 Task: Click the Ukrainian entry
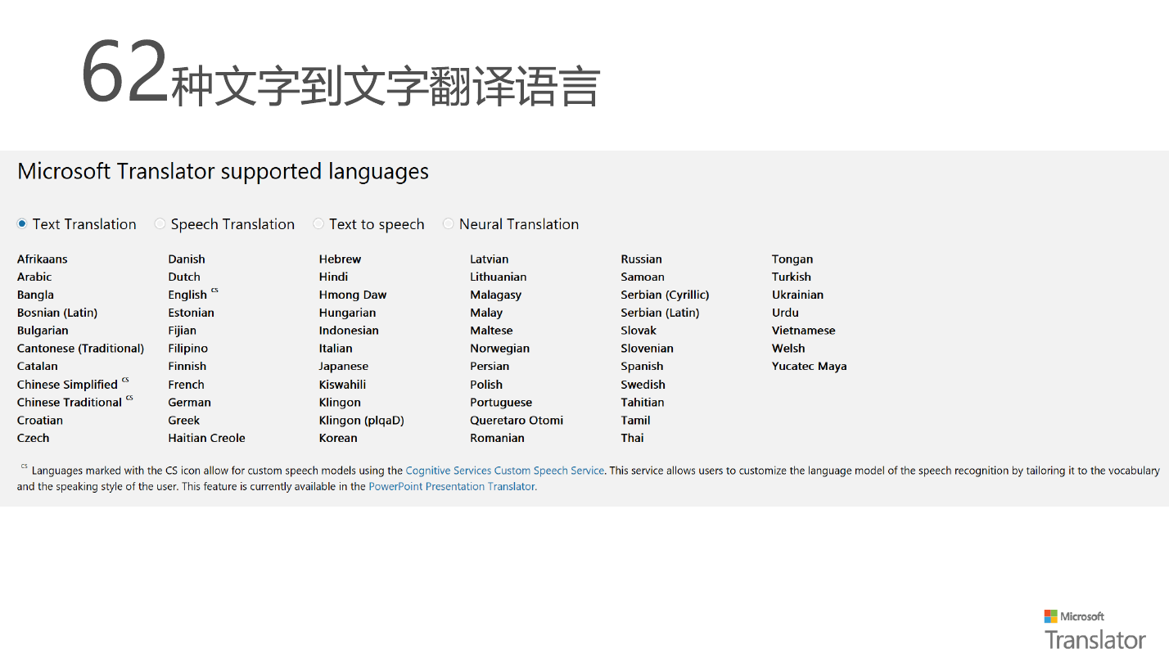coord(797,295)
